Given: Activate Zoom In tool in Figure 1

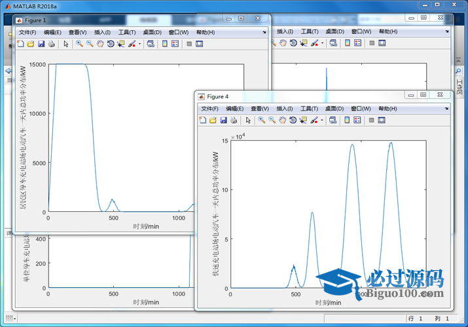Looking at the screenshot, I should (79, 44).
